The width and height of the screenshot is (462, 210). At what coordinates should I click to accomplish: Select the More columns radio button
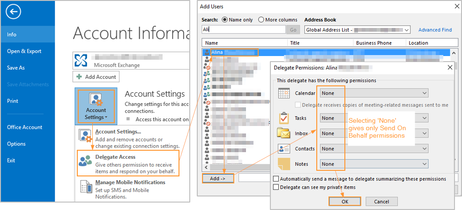tap(261, 20)
